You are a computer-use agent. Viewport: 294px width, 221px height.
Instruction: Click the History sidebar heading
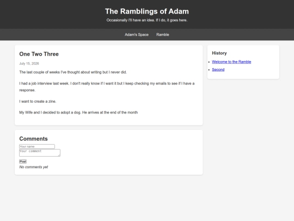[x=219, y=53]
